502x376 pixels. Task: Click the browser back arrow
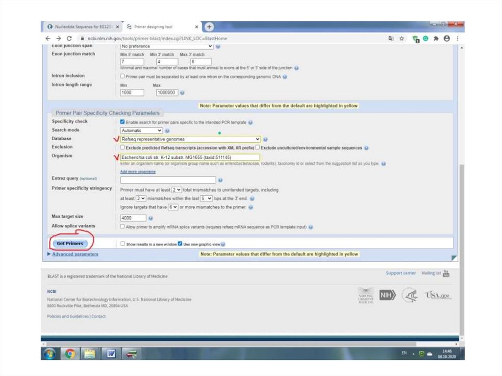(x=48, y=38)
